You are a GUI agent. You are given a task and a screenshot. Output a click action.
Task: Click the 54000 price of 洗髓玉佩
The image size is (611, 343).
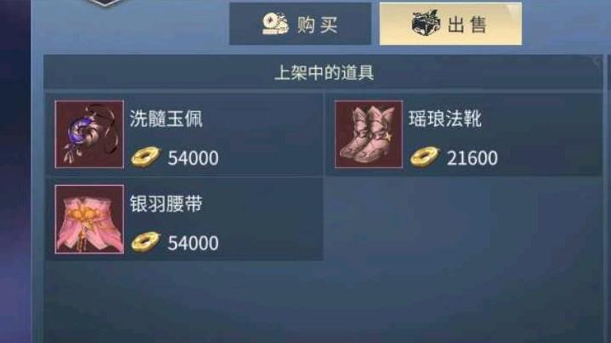coord(193,159)
